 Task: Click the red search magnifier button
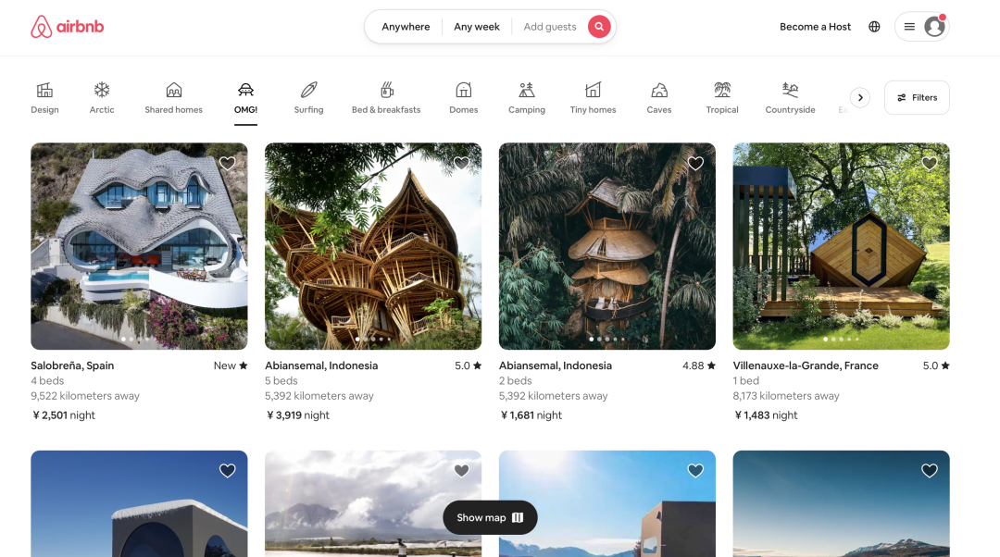[599, 27]
